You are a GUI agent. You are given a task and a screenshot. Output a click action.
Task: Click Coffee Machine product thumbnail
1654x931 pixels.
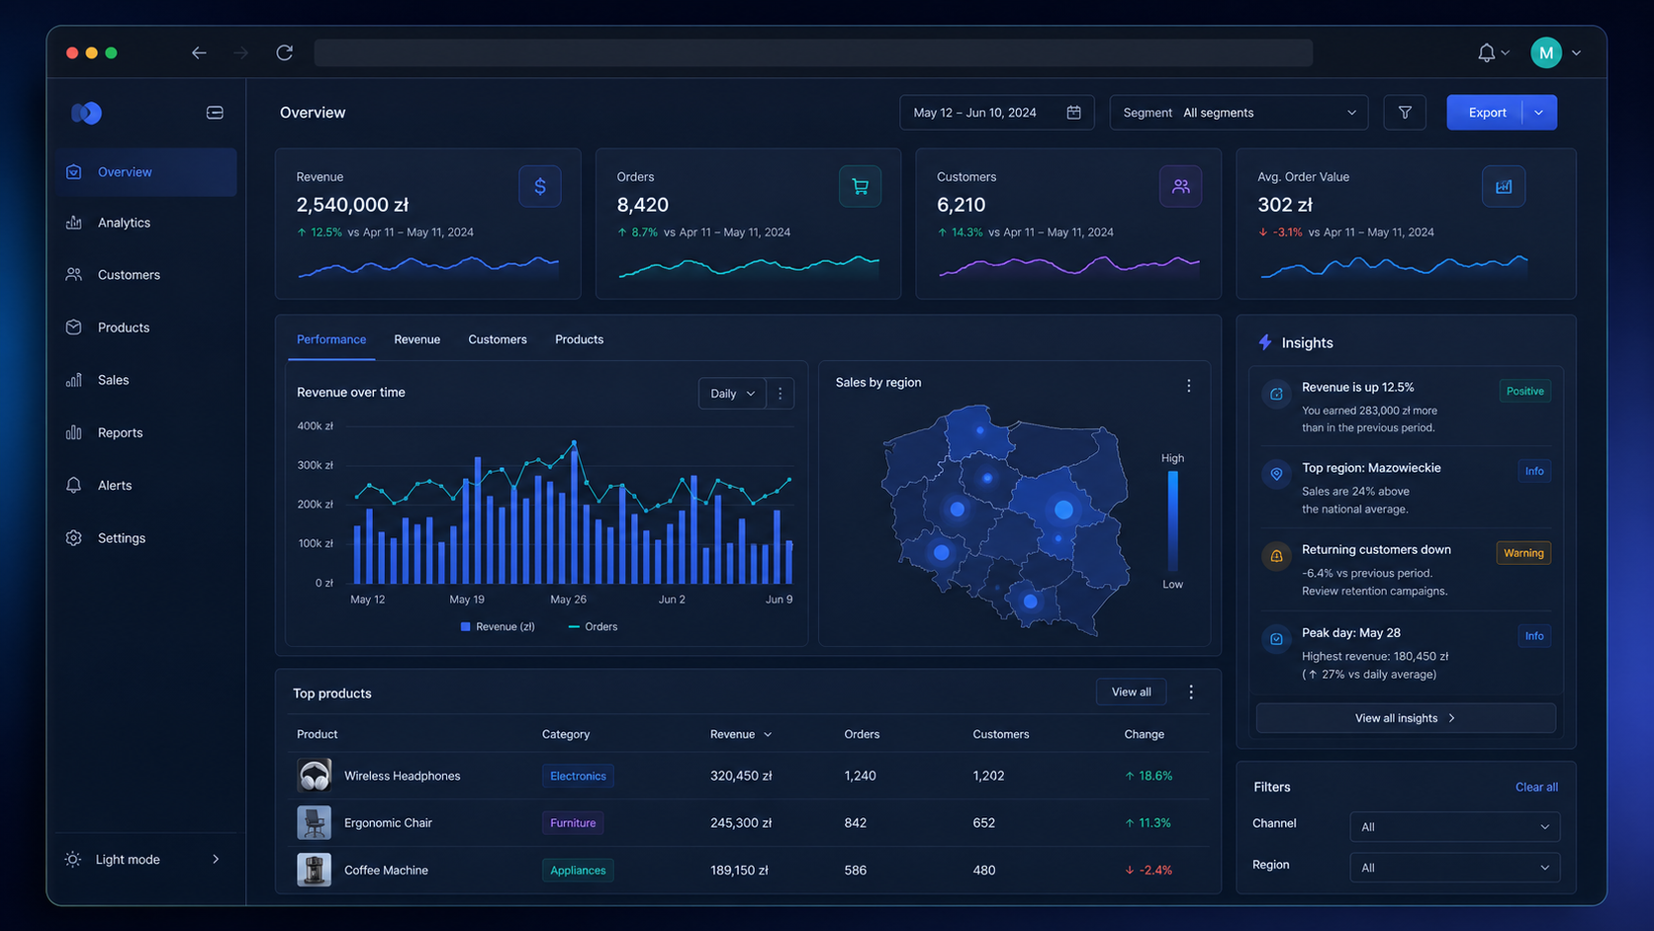click(x=315, y=871)
